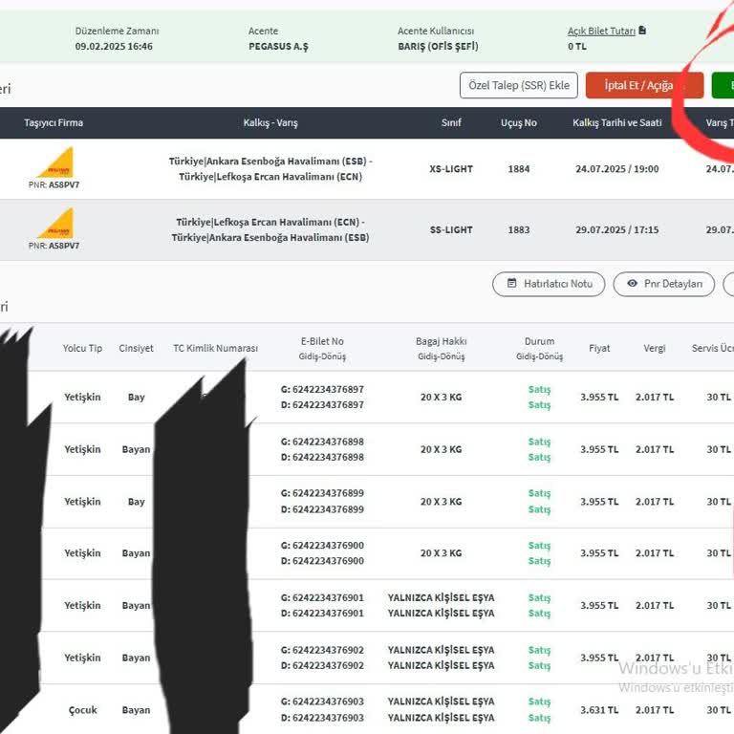734x734 pixels.
Task: Click e-ticket number G: 6242234376897
Action: pos(322,390)
